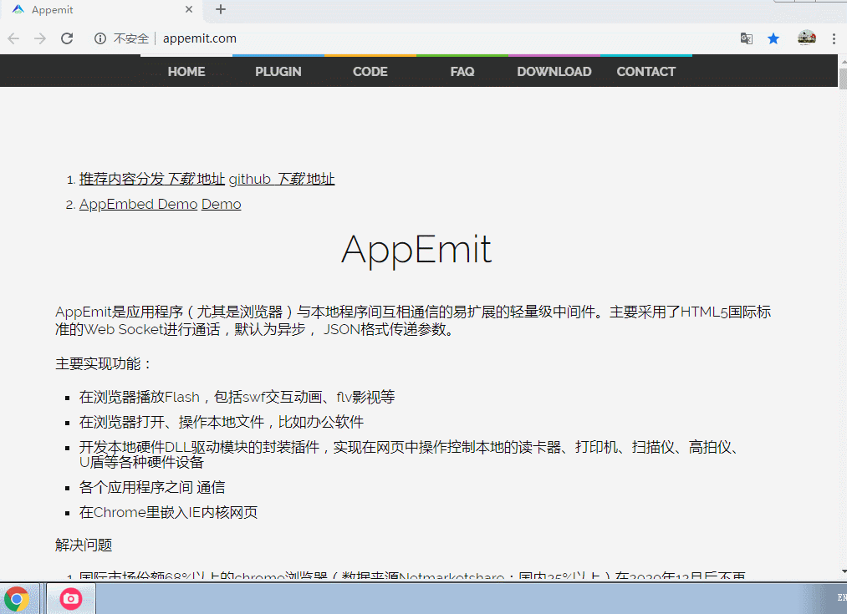Click the Google Translate icon in address bar
Screen dimensions: 847x614
(x=746, y=38)
